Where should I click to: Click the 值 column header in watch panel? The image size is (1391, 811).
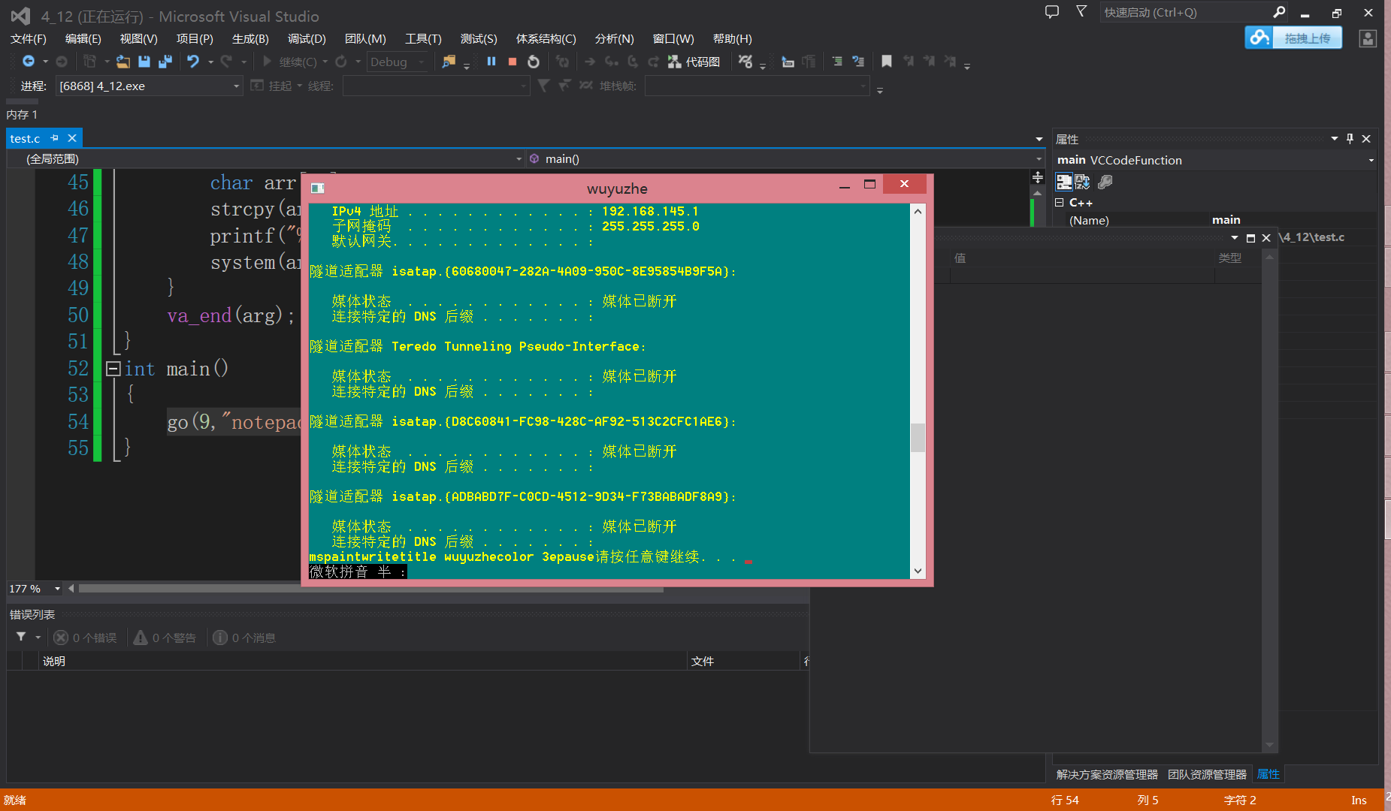click(1081, 258)
